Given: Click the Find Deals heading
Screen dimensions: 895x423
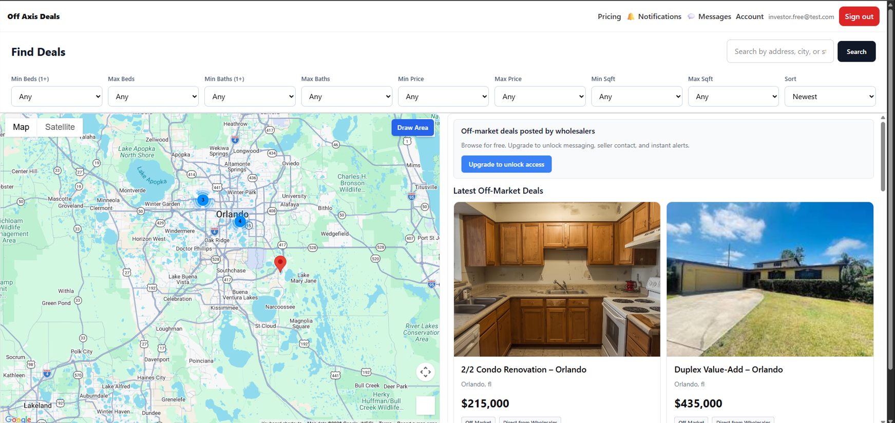Looking at the screenshot, I should click(39, 52).
